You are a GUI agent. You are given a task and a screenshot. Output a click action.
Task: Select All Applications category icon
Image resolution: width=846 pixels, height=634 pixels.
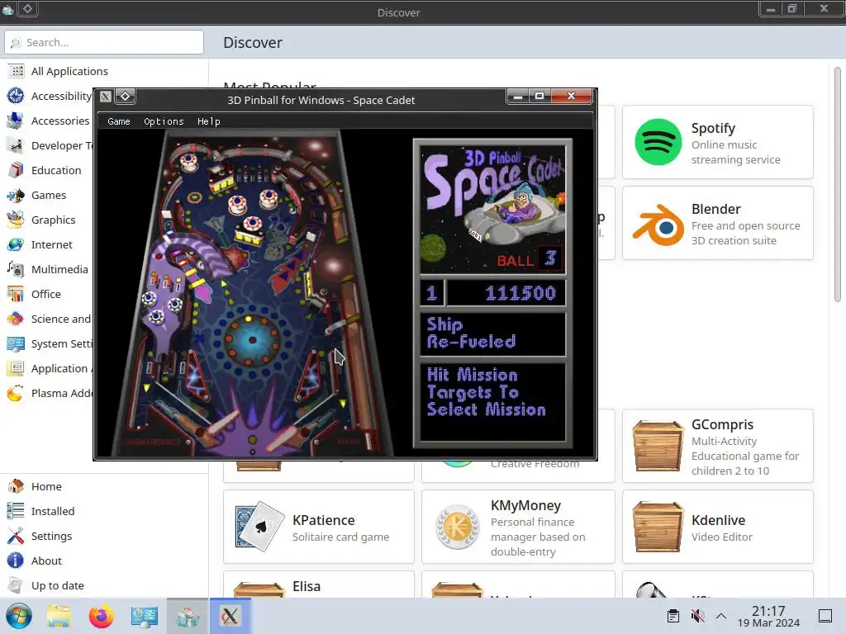click(16, 71)
